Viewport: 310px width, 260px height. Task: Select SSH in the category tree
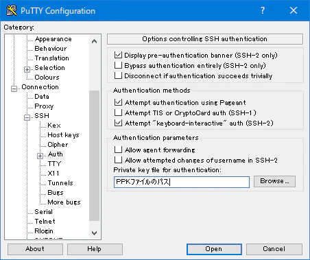tap(42, 116)
